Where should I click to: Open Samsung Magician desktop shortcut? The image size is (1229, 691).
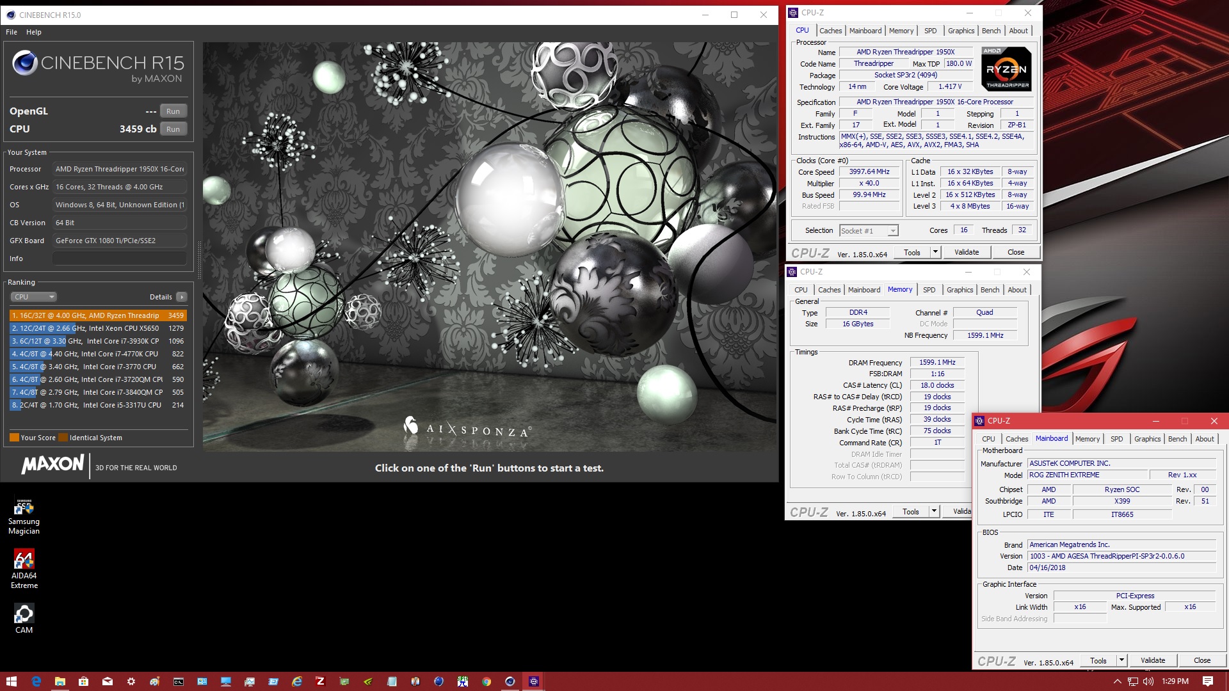[x=24, y=516]
